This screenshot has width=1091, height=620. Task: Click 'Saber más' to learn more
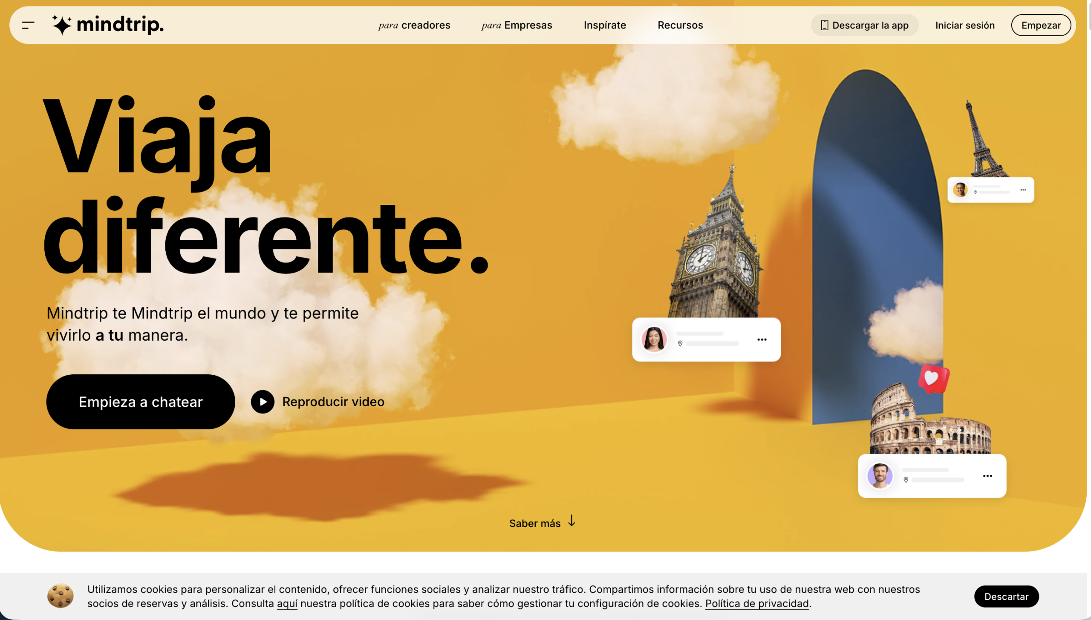535,523
